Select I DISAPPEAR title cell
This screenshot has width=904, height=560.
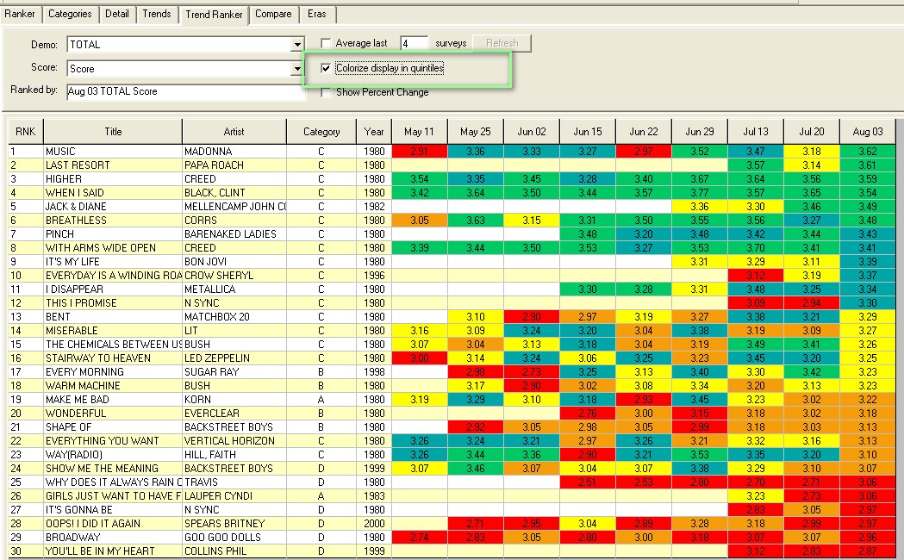click(113, 289)
